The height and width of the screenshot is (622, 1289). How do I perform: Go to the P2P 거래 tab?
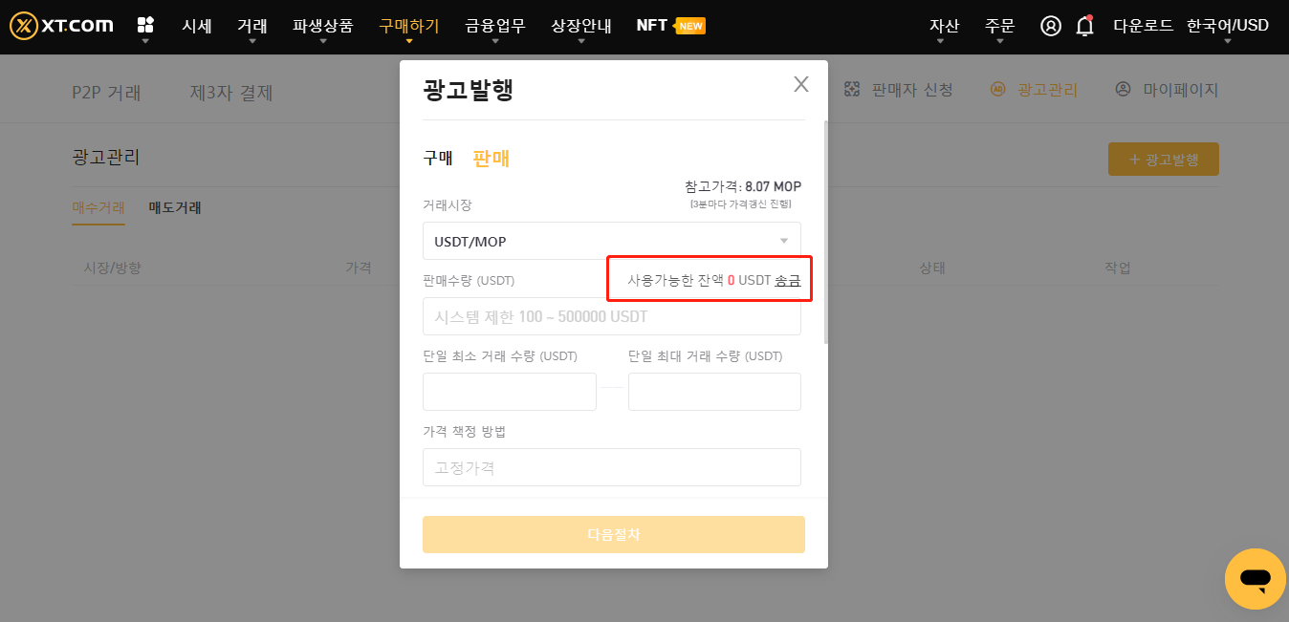107,93
